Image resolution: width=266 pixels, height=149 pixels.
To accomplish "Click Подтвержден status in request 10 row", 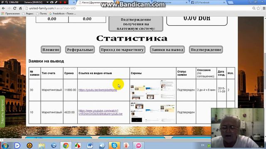I will point(186,112).
